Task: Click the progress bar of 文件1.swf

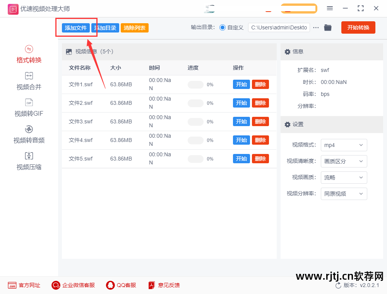Action: tap(195, 85)
